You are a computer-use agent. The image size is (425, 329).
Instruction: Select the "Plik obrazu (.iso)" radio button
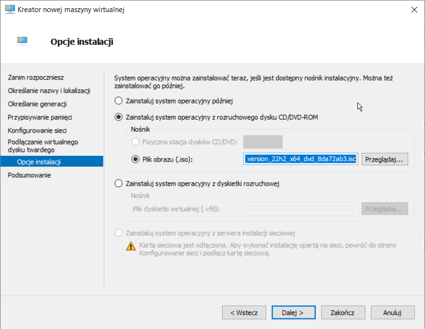pos(136,159)
